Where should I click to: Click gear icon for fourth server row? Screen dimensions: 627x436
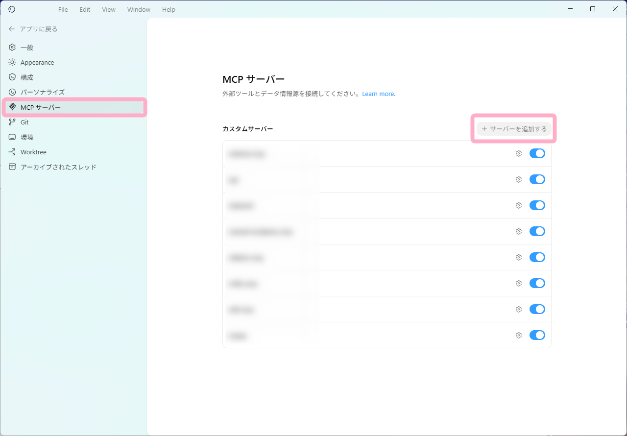tap(518, 231)
